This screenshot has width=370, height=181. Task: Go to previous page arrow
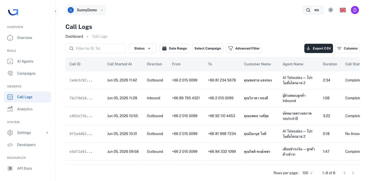[x=345, y=173]
